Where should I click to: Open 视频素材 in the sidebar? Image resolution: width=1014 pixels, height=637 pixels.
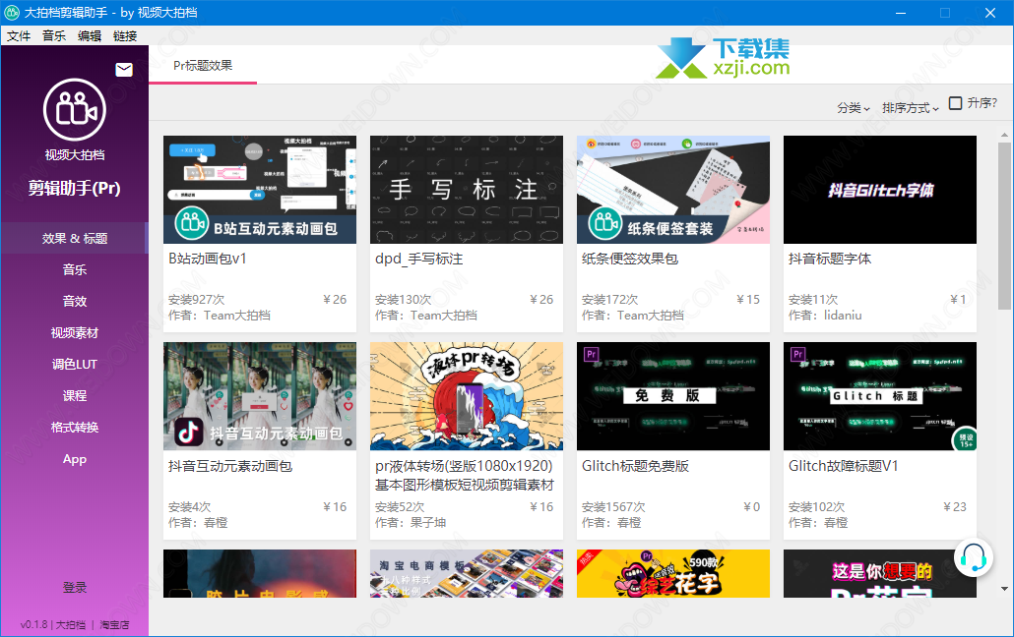75,333
